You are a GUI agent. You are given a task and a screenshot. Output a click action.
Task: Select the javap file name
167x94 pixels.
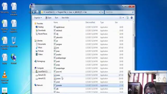58,65
